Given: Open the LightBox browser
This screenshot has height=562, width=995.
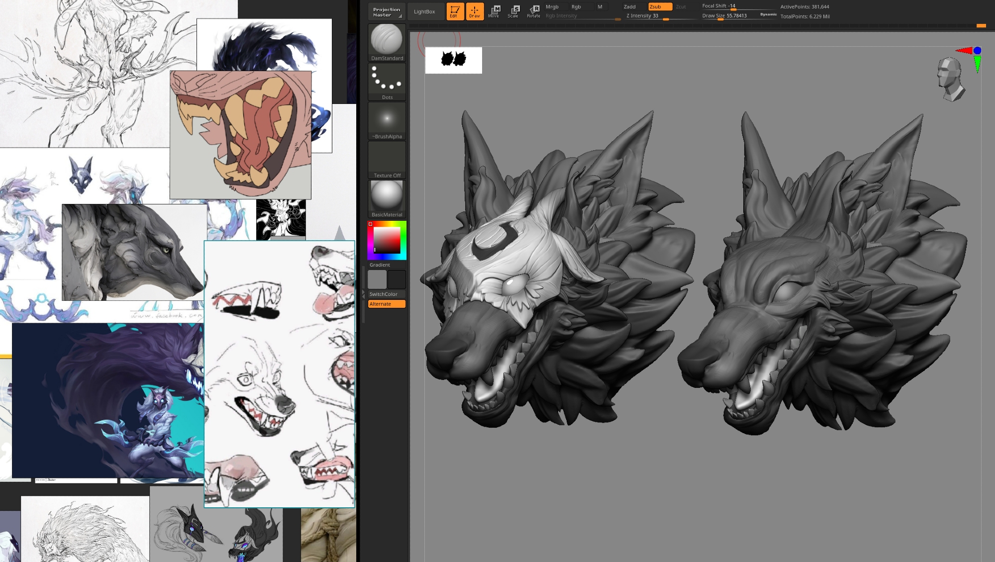Looking at the screenshot, I should [x=424, y=12].
